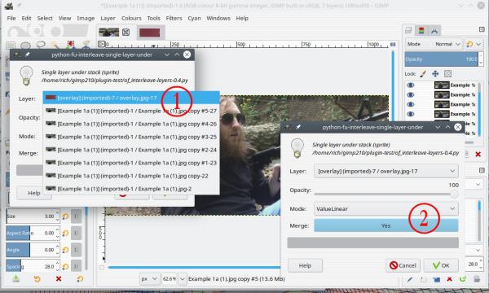The image size is (489, 293).
Task: Click the red delete layer X icon
Action: click(478, 154)
